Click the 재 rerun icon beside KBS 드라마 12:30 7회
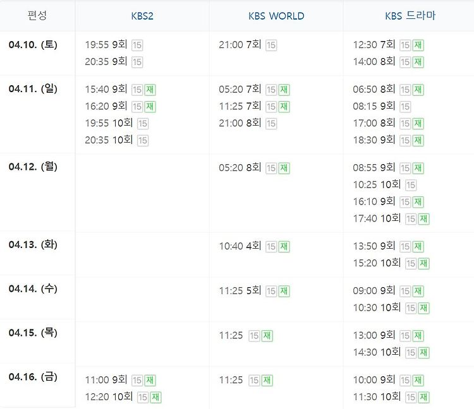Screen dimensions: 474x409 click(x=418, y=45)
